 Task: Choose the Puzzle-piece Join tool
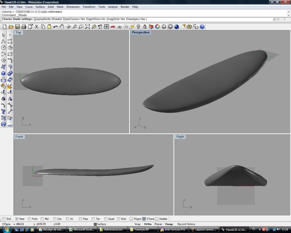click(3, 86)
